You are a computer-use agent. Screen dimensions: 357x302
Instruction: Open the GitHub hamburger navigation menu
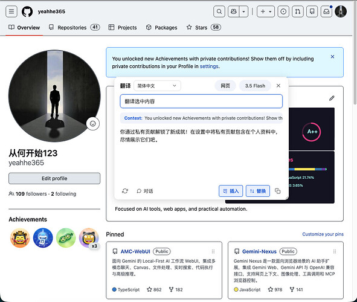click(x=11, y=11)
